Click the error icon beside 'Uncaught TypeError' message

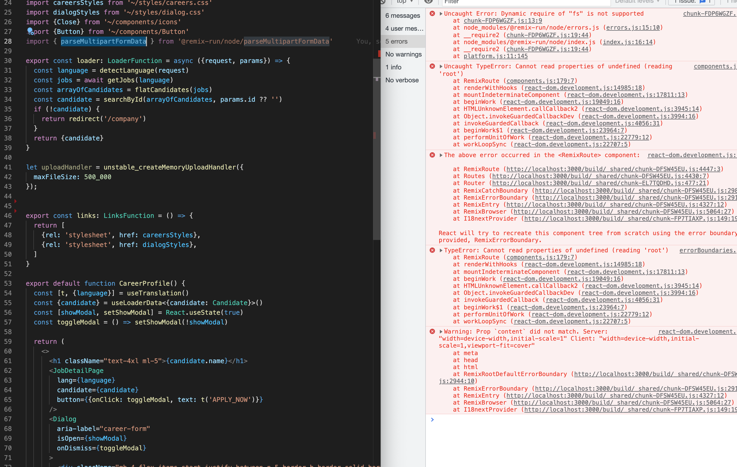(x=432, y=66)
